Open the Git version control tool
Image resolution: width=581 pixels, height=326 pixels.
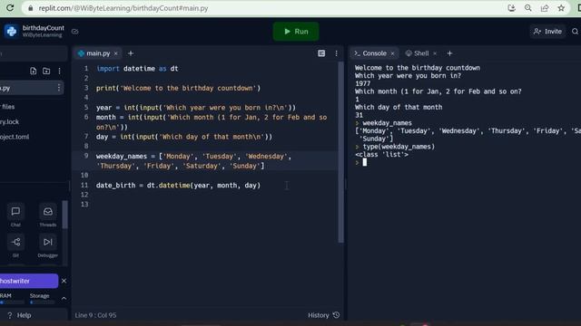click(x=15, y=246)
